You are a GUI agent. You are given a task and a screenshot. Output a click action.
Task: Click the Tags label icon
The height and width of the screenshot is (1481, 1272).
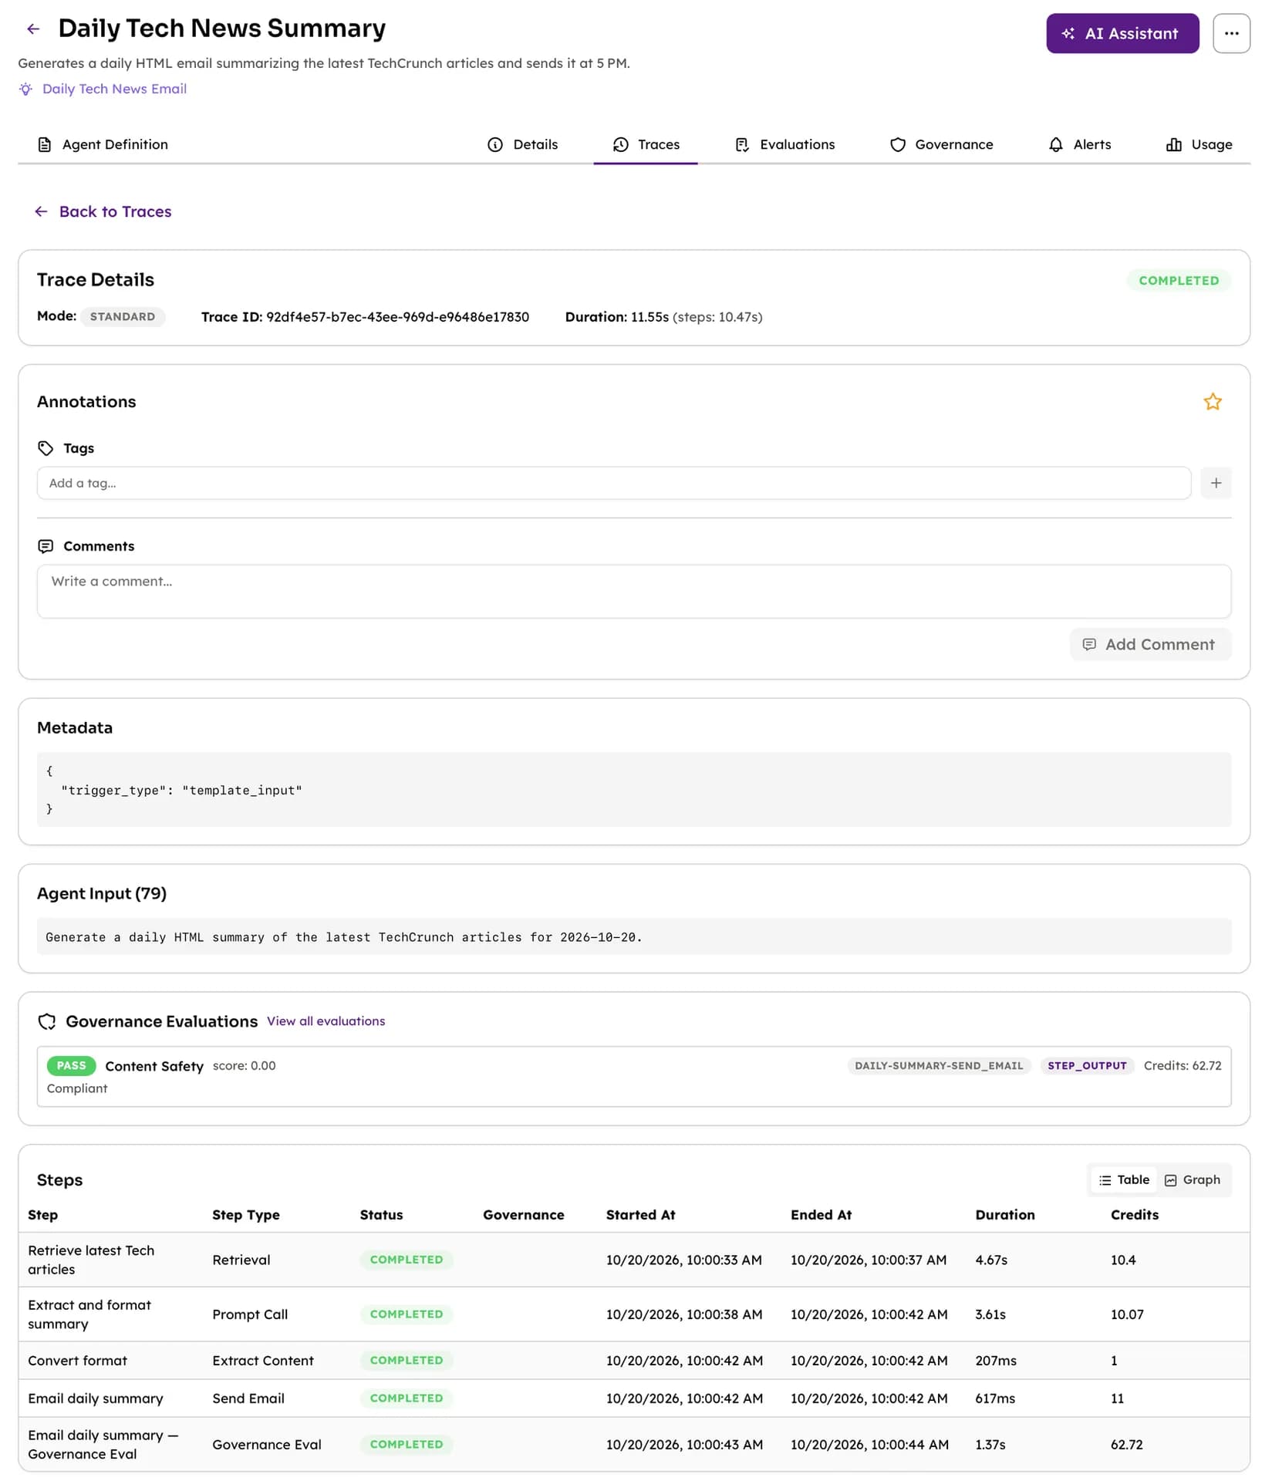click(x=46, y=448)
